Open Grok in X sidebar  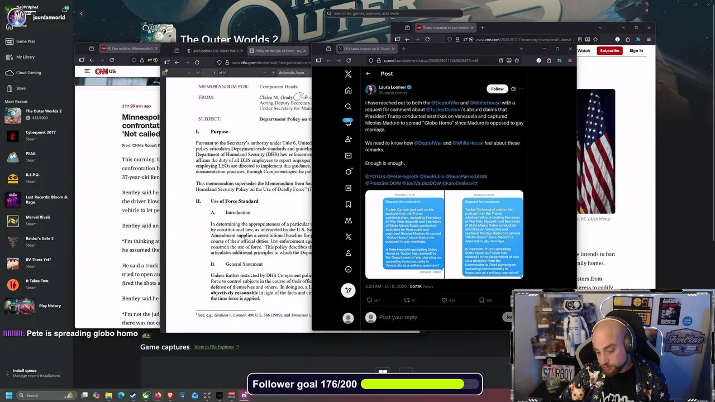(348, 171)
